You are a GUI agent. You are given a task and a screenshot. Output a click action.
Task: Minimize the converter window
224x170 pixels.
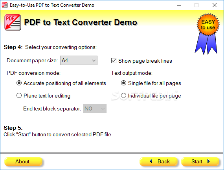[x=179, y=5]
